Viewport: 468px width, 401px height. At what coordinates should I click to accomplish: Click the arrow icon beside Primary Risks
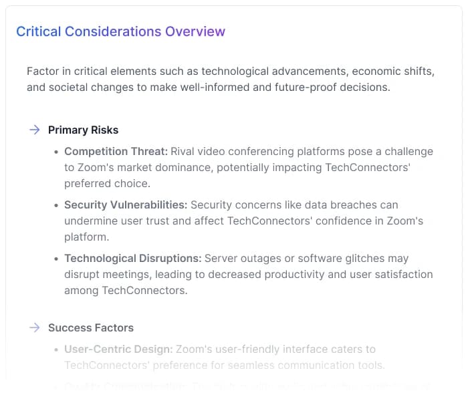point(34,130)
